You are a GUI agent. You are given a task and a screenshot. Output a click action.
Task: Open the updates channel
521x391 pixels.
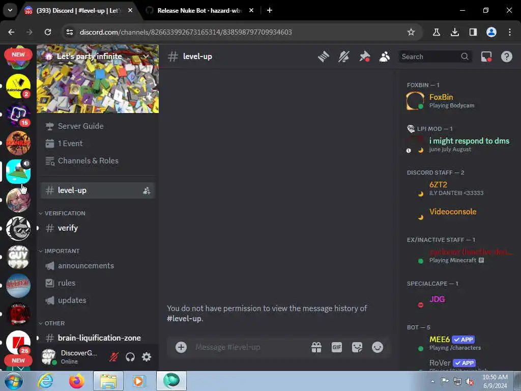coord(97,300)
